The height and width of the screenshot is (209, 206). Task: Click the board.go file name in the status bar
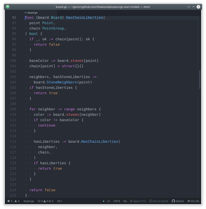coord(29,201)
